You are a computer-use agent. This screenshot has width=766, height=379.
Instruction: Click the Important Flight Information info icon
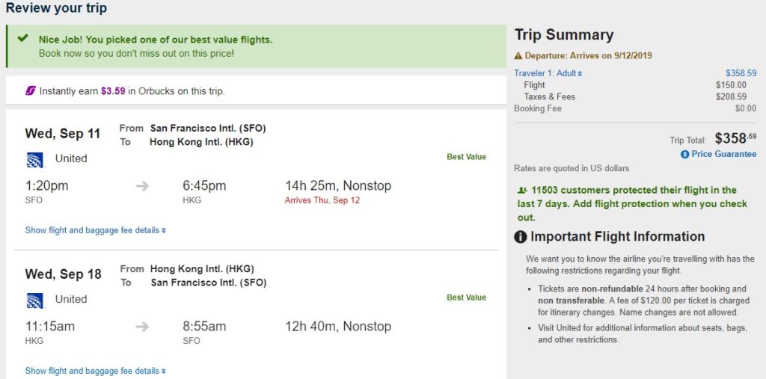pyautogui.click(x=521, y=237)
